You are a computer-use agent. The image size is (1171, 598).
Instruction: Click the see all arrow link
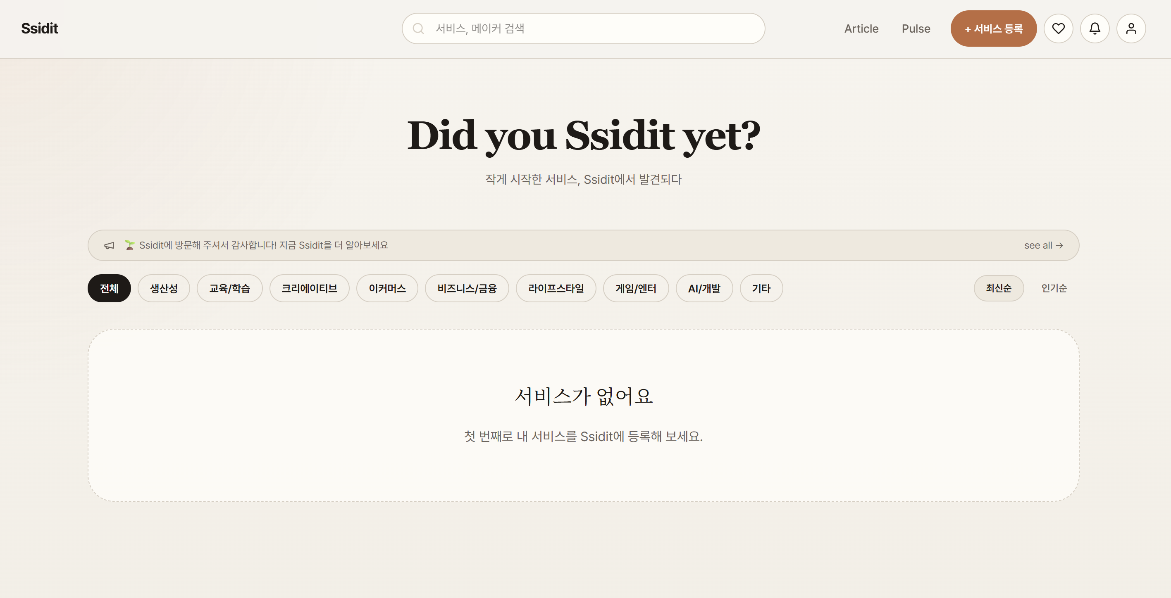1043,245
